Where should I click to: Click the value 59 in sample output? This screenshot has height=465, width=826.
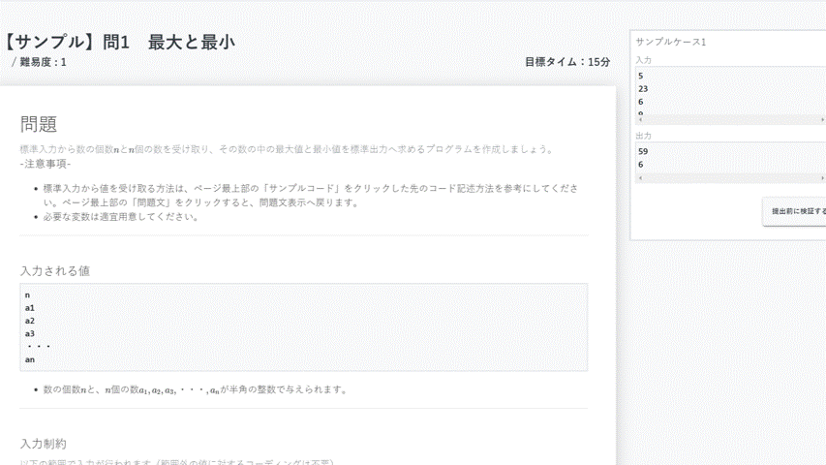pyautogui.click(x=643, y=151)
